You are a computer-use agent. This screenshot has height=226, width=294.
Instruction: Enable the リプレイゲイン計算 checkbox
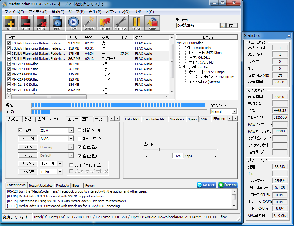(71, 165)
